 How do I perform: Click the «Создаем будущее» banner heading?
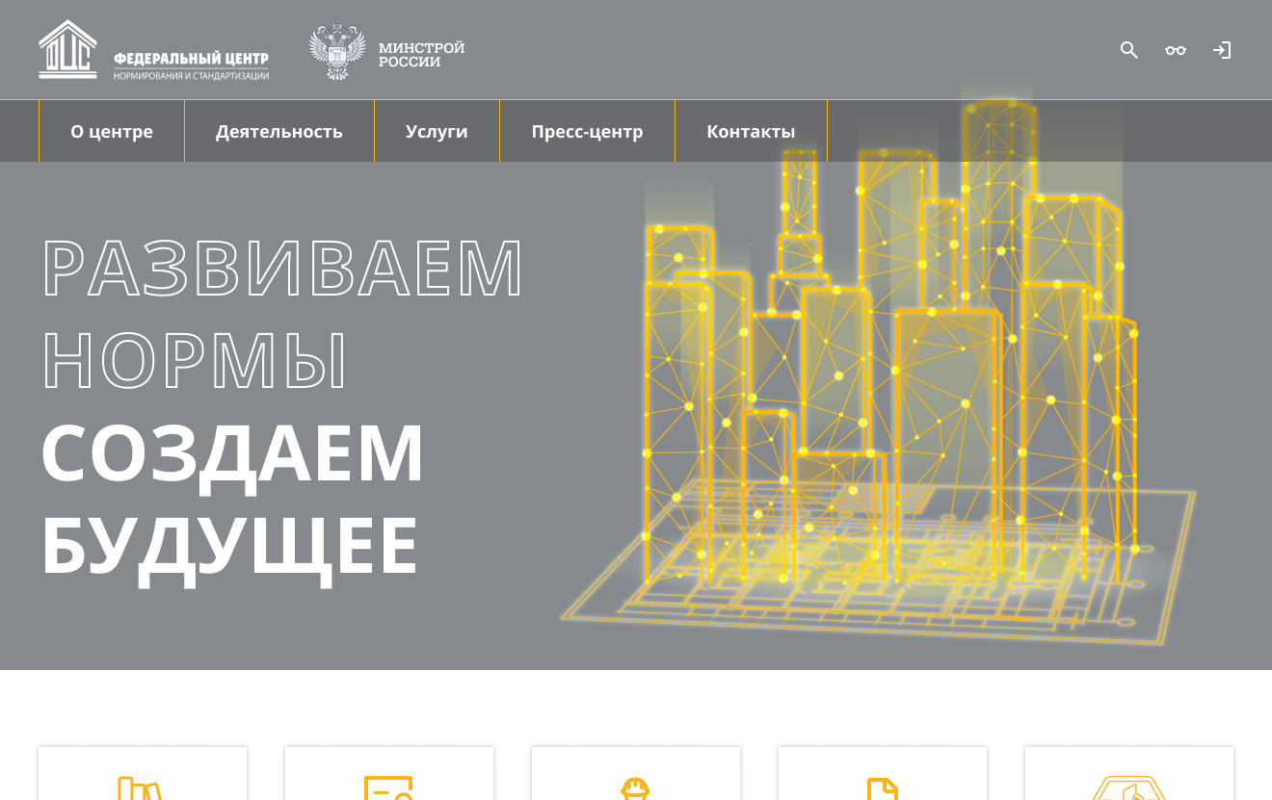pyautogui.click(x=231, y=499)
